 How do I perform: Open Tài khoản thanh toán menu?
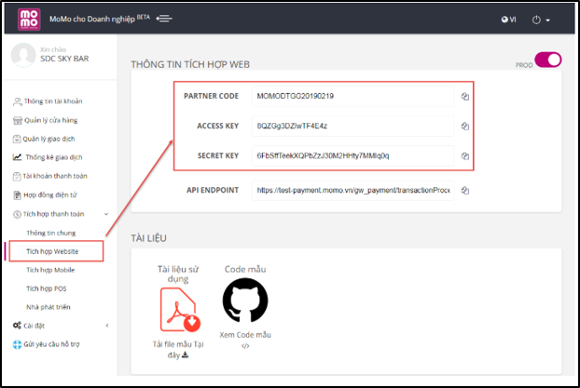tap(55, 176)
